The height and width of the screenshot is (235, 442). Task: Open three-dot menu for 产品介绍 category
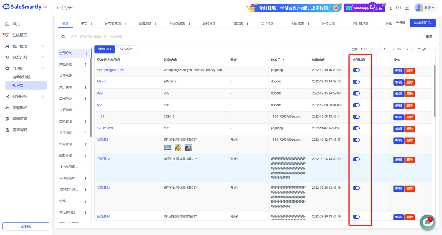[x=86, y=65]
